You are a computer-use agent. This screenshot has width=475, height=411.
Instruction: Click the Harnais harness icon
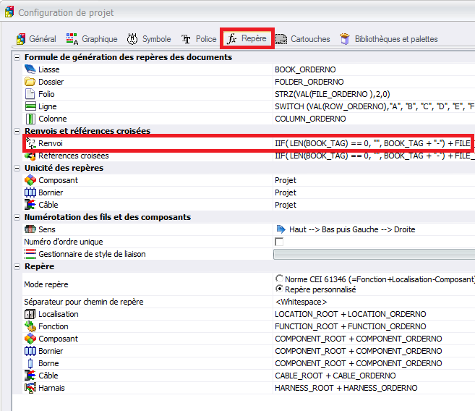[30, 388]
